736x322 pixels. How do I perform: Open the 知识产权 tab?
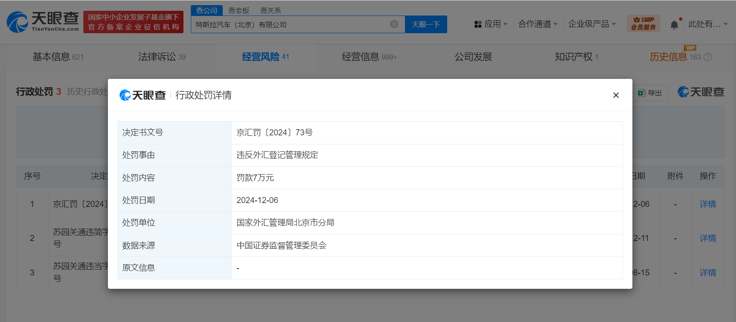point(576,57)
